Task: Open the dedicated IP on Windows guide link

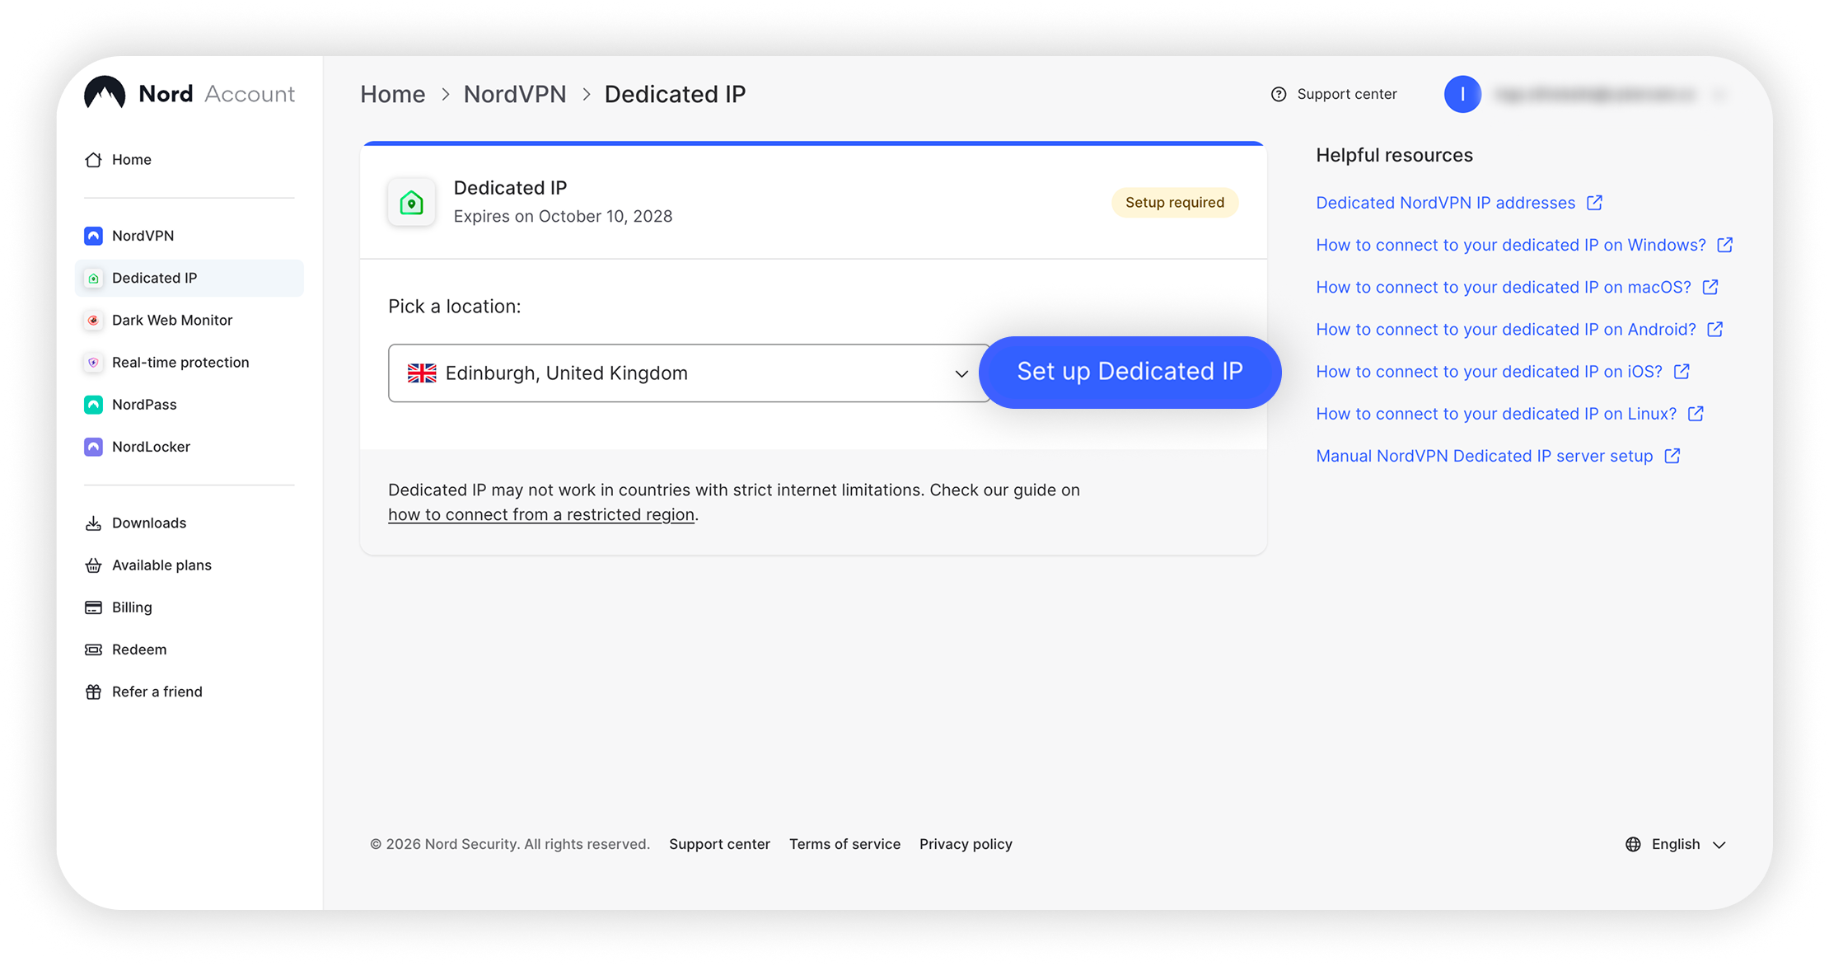Action: point(1524,245)
